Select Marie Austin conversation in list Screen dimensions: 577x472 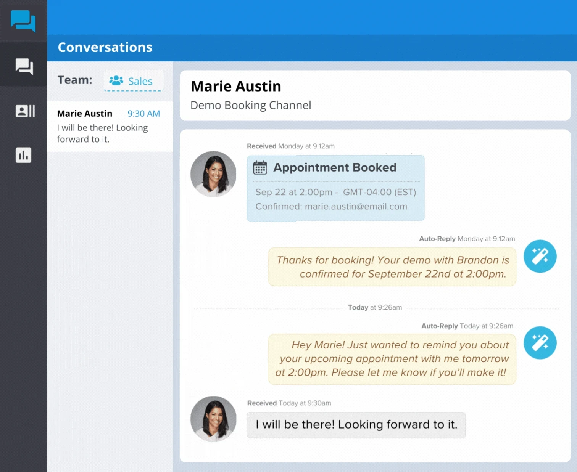click(x=110, y=127)
